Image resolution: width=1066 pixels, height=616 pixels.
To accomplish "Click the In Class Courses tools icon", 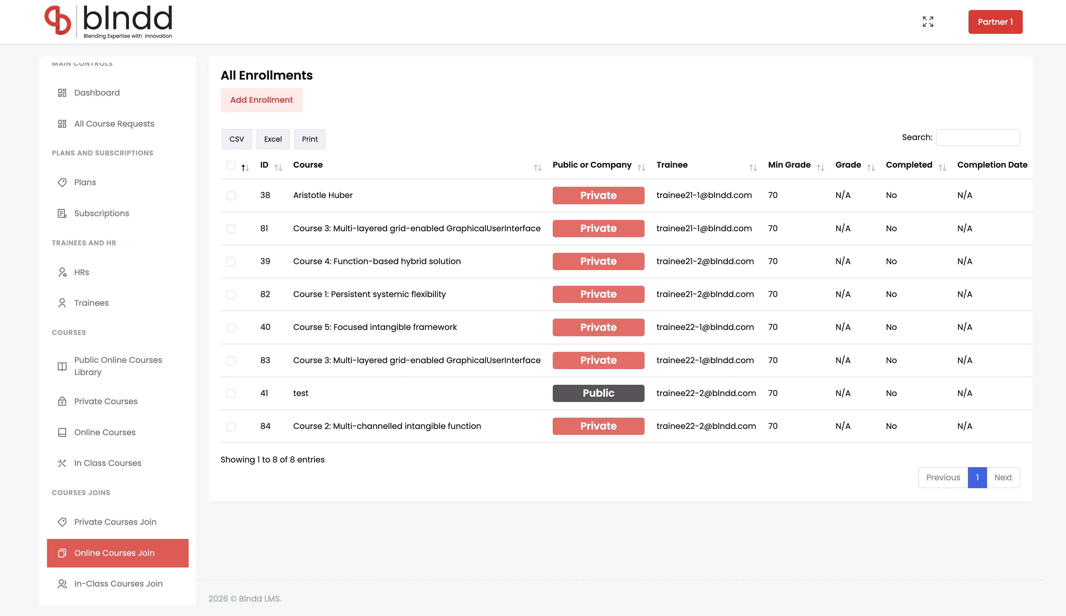I will coord(62,463).
